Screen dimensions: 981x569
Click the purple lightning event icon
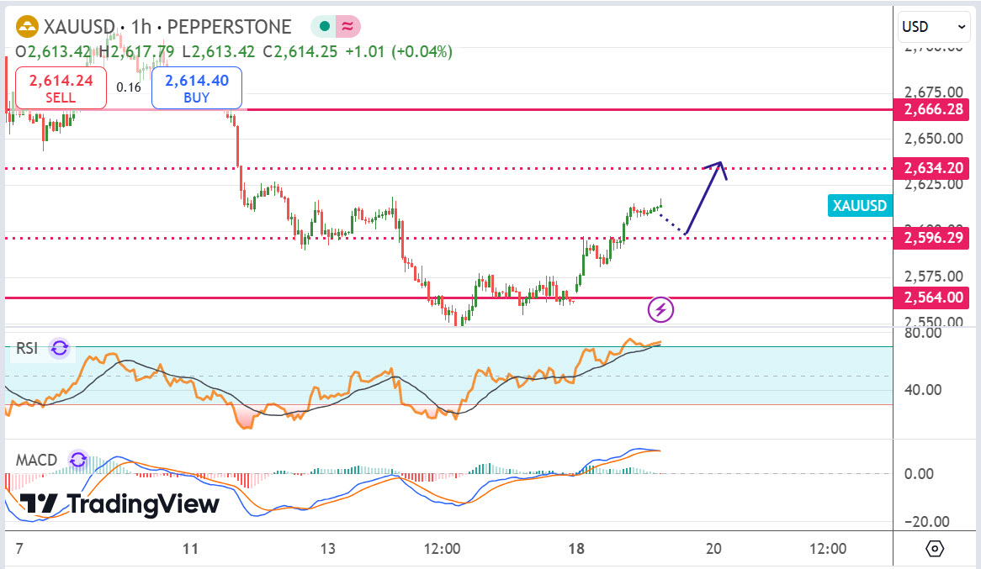pyautogui.click(x=660, y=309)
